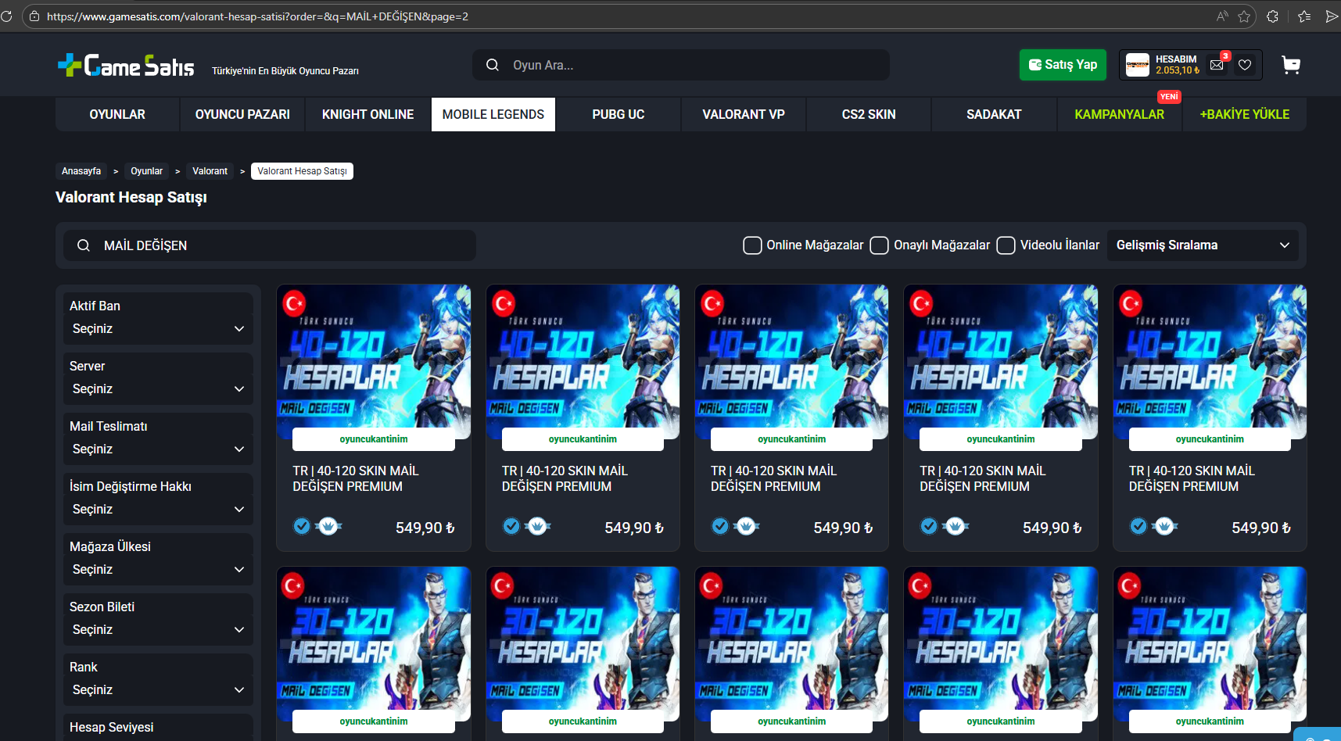Open first 30-120 HESAPLAR listing thumbnail
Viewport: 1341px width, 741px height.
coord(374,644)
